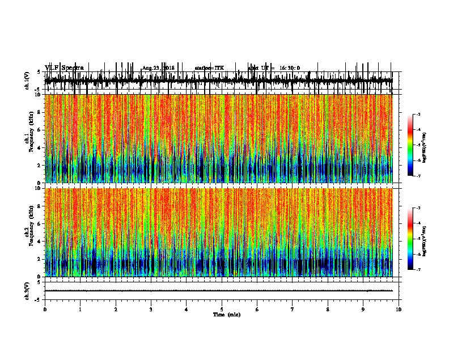Click the time axis tick label "5"
This screenshot has height=347, width=449.
pyautogui.click(x=222, y=310)
